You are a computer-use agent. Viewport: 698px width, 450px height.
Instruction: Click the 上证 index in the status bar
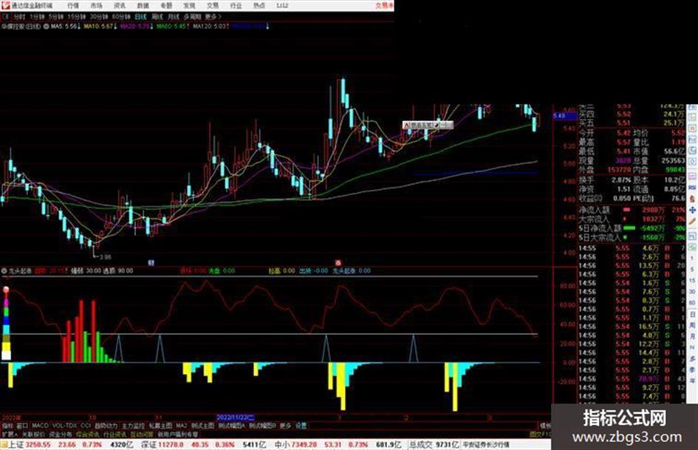click(16, 445)
